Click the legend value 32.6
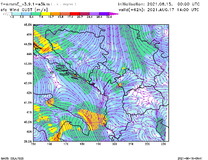The height and width of the screenshot is (160, 208). pyautogui.click(x=109, y=17)
